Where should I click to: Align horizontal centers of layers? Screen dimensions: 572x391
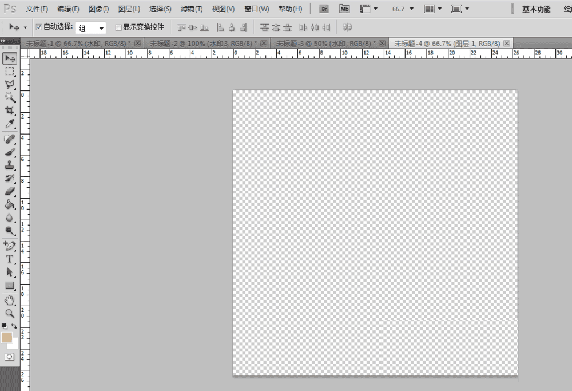[232, 27]
